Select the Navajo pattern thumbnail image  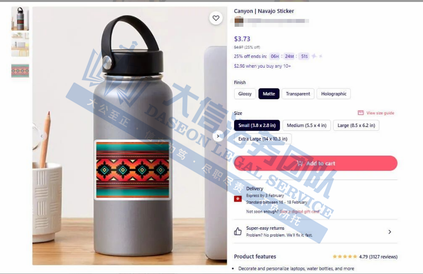[x=20, y=71]
